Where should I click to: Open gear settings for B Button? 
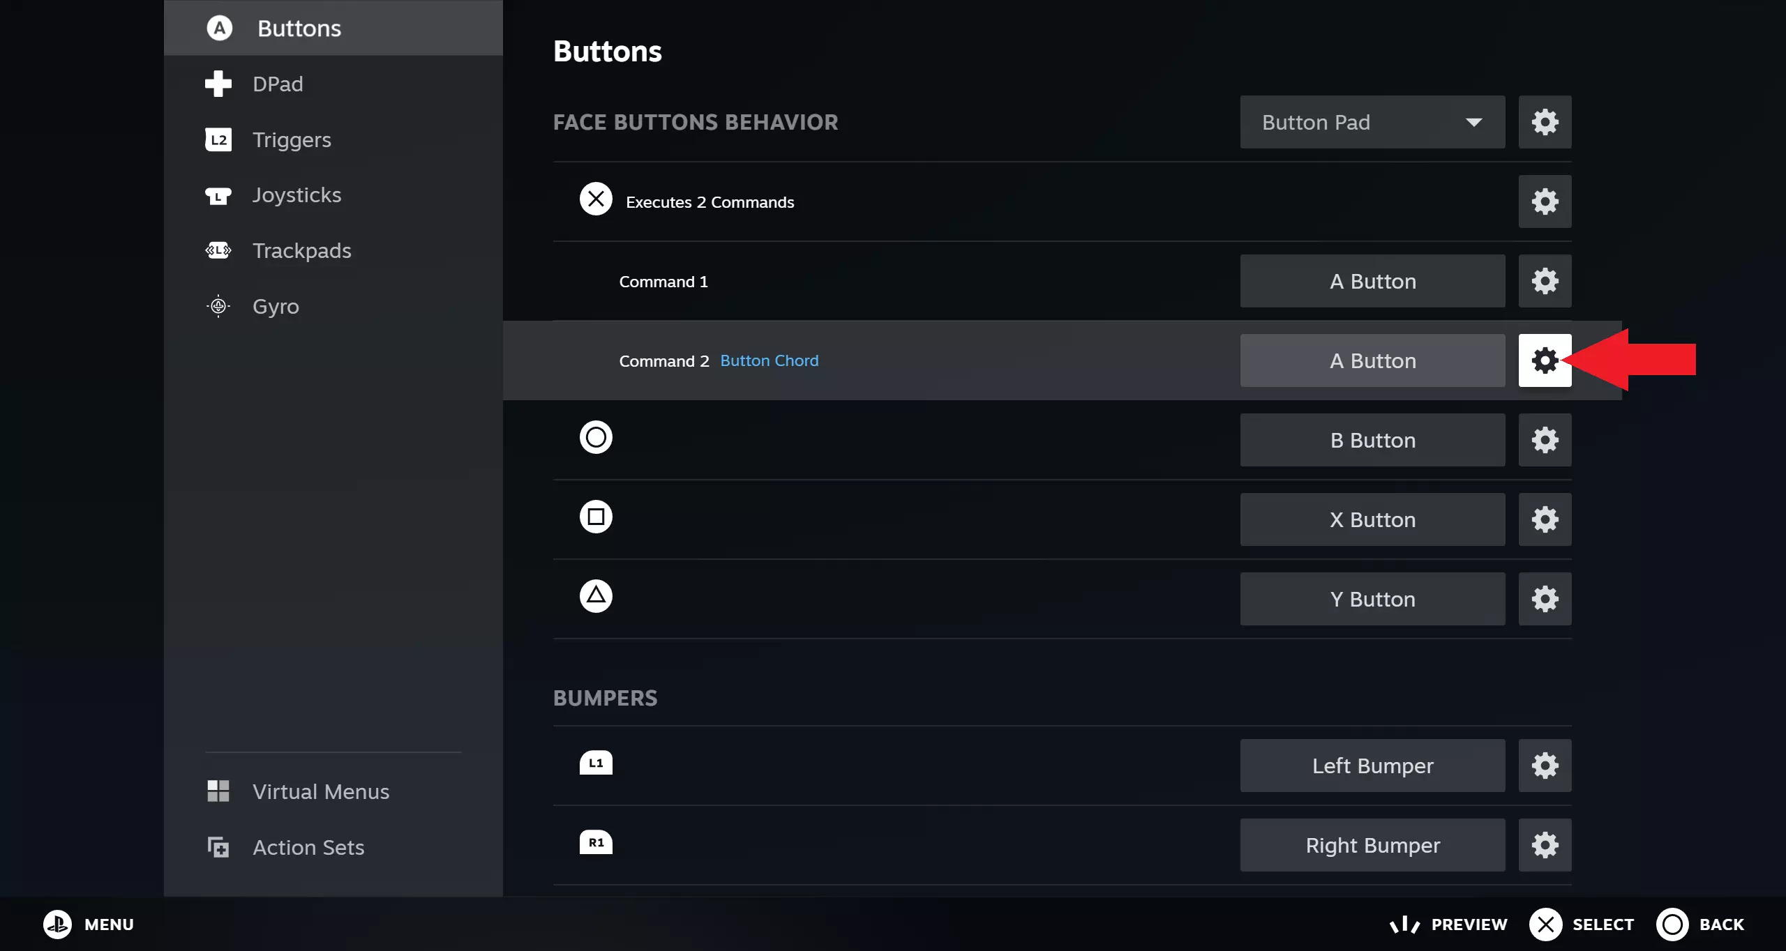coord(1545,440)
